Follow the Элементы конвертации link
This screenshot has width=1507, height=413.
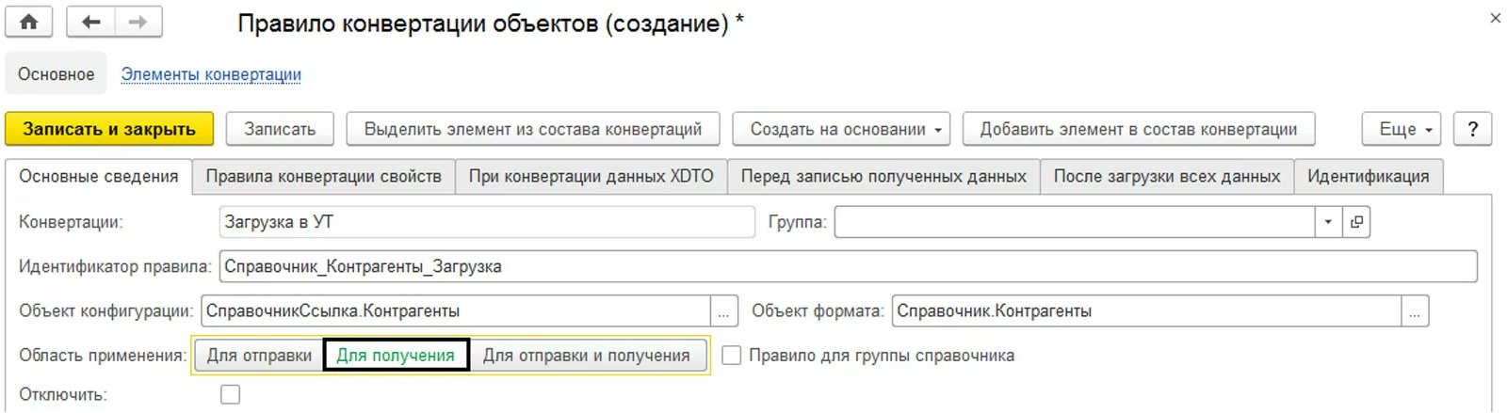pos(211,74)
